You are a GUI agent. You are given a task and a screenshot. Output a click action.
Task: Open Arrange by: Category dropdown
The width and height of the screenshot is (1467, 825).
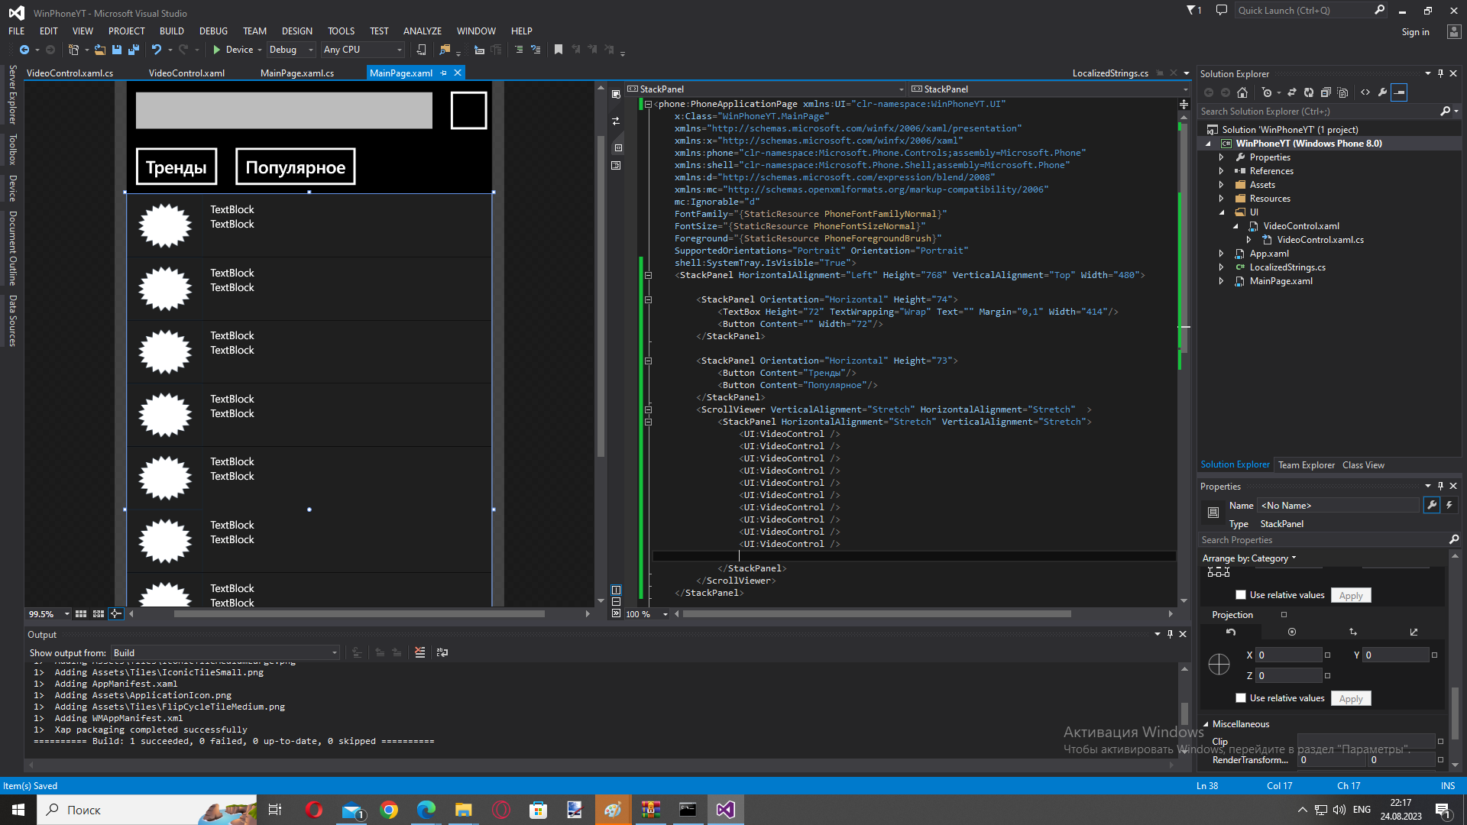tap(1249, 558)
